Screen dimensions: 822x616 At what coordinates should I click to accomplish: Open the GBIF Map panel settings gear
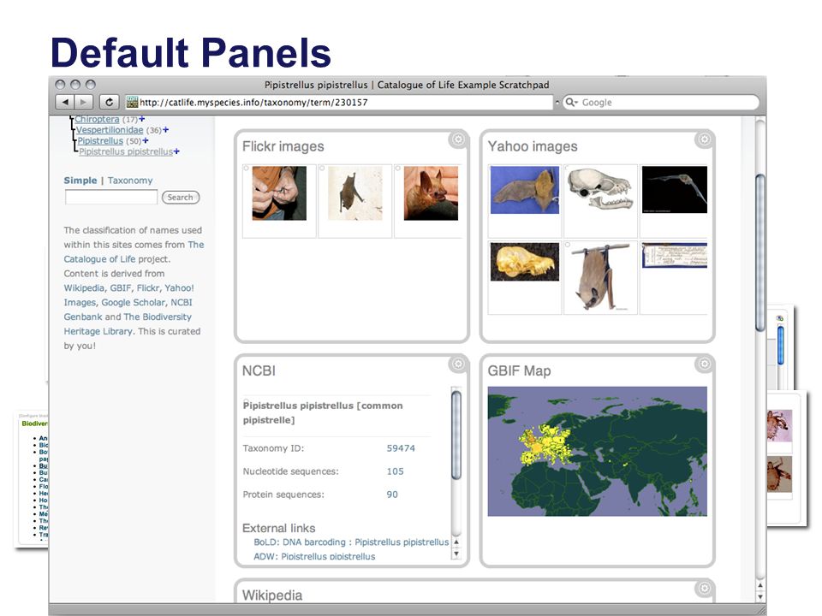tap(704, 364)
